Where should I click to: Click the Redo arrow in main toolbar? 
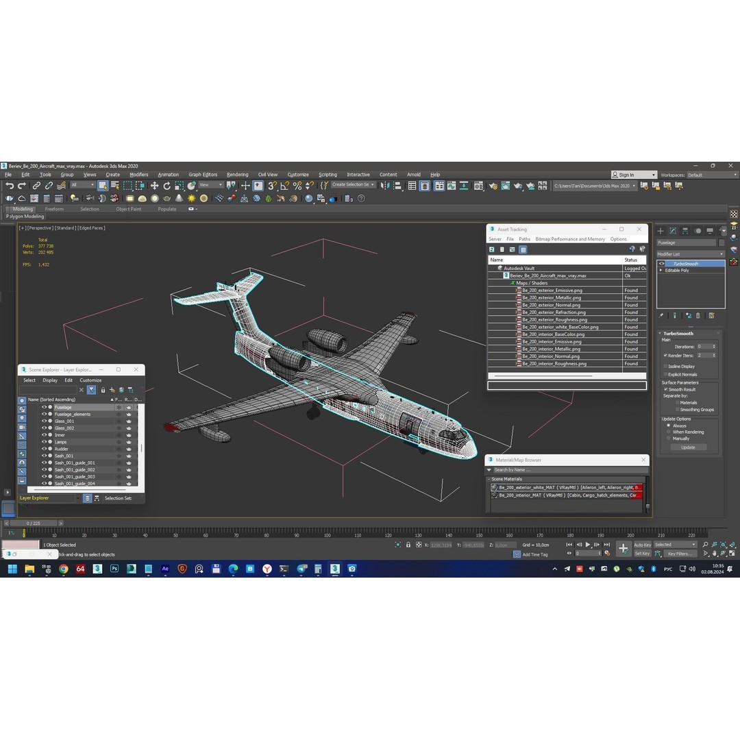[x=22, y=186]
